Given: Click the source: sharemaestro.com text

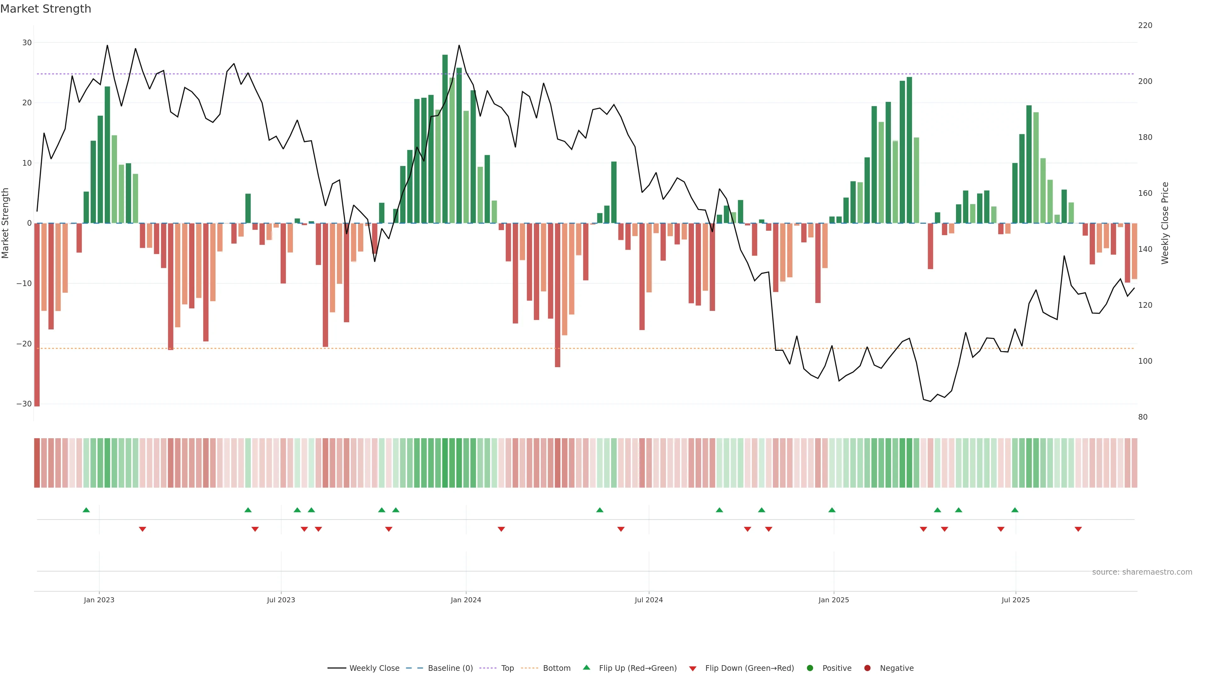Looking at the screenshot, I should tap(1142, 572).
